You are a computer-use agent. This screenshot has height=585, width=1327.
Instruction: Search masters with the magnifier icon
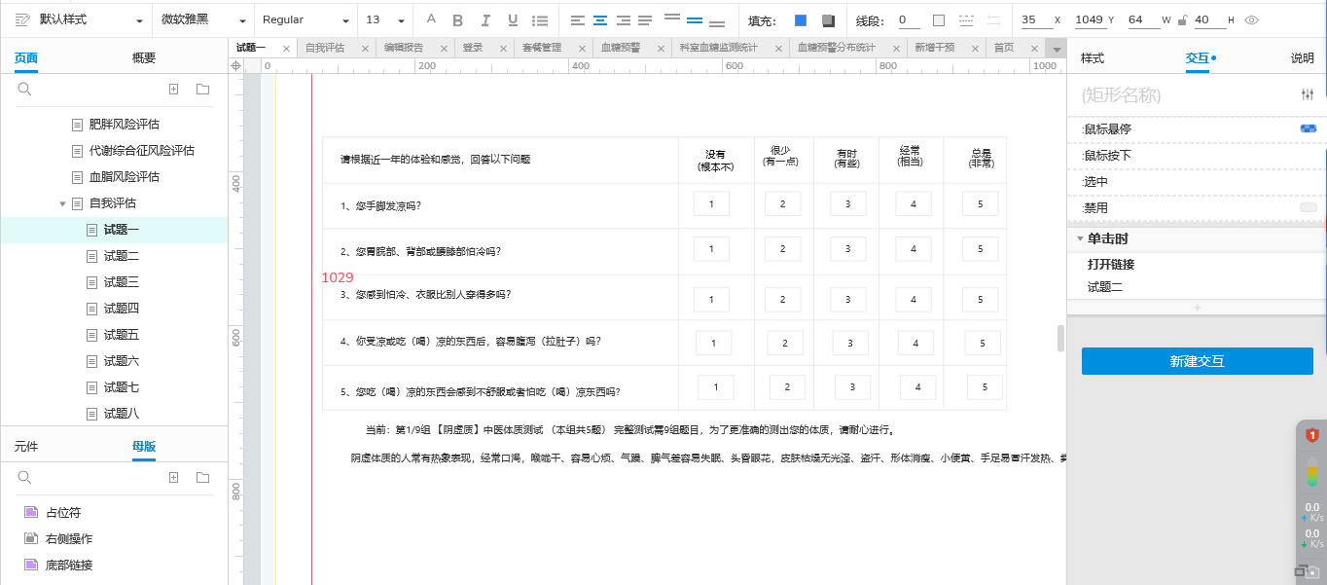coord(25,477)
